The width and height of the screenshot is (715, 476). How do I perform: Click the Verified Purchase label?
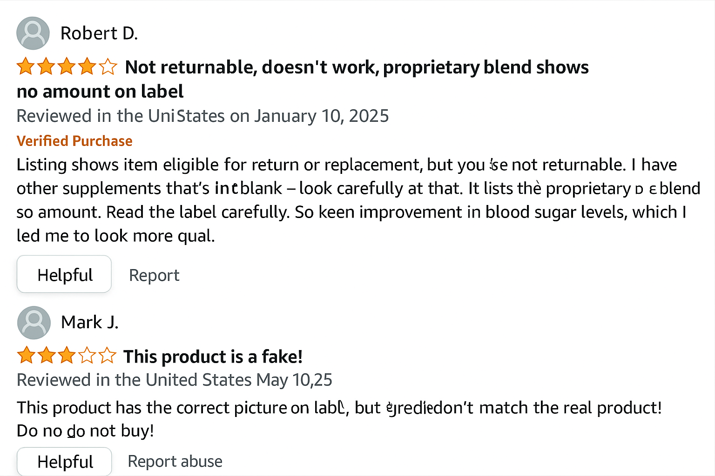coord(74,141)
